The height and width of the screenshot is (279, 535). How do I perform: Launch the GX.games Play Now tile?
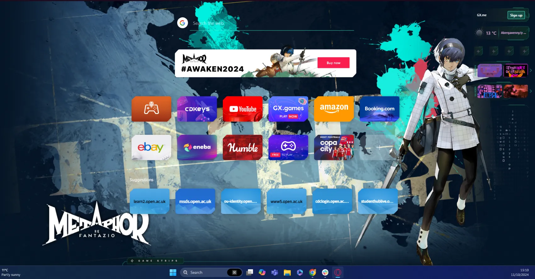(x=288, y=109)
